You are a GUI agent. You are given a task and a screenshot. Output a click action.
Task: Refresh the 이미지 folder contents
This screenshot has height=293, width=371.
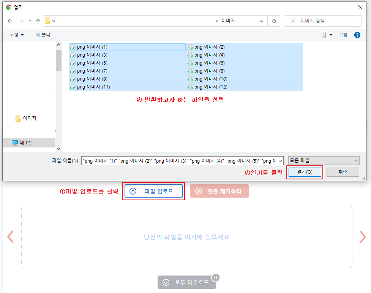[274, 21]
